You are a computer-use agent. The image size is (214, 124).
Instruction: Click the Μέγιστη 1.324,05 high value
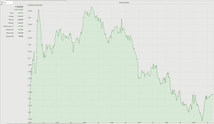(x=20, y=20)
